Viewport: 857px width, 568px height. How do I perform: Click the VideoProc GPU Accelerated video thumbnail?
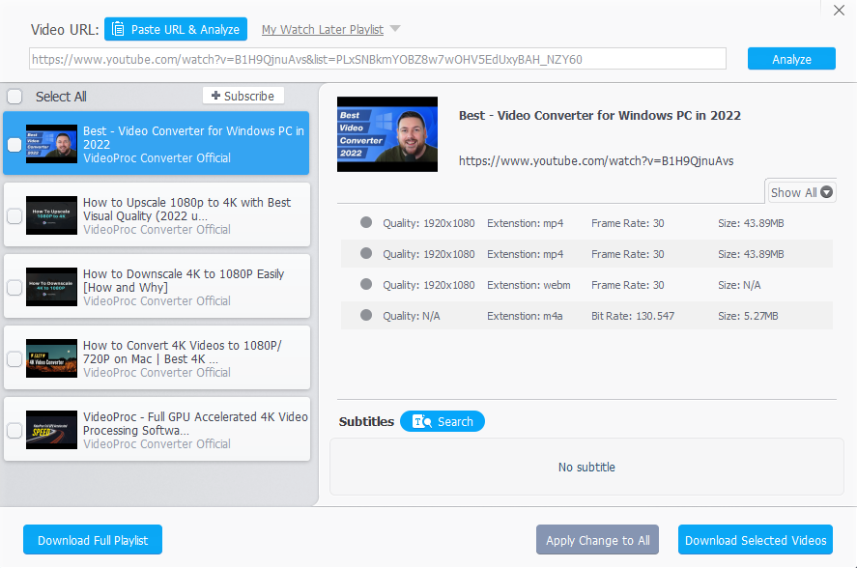[x=51, y=430]
